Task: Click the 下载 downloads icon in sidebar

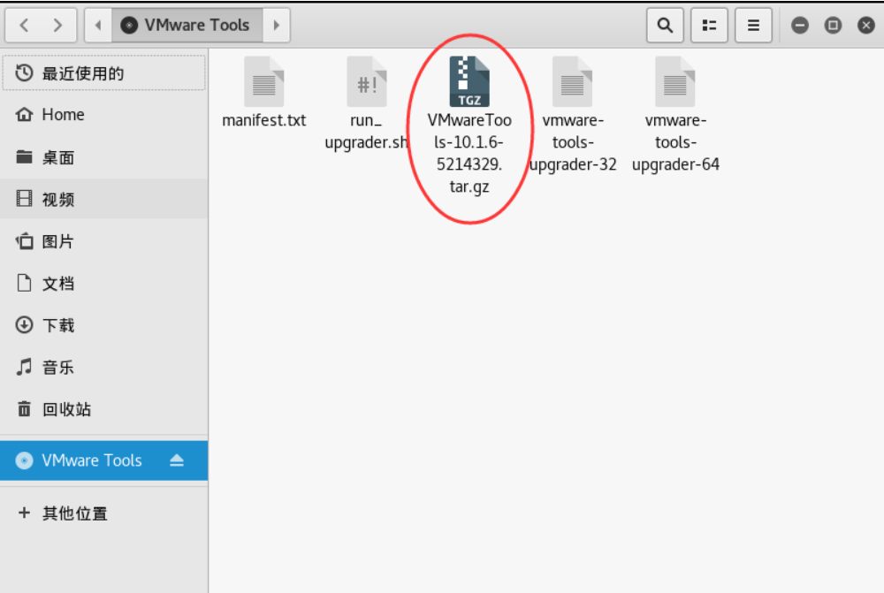Action: click(x=26, y=325)
